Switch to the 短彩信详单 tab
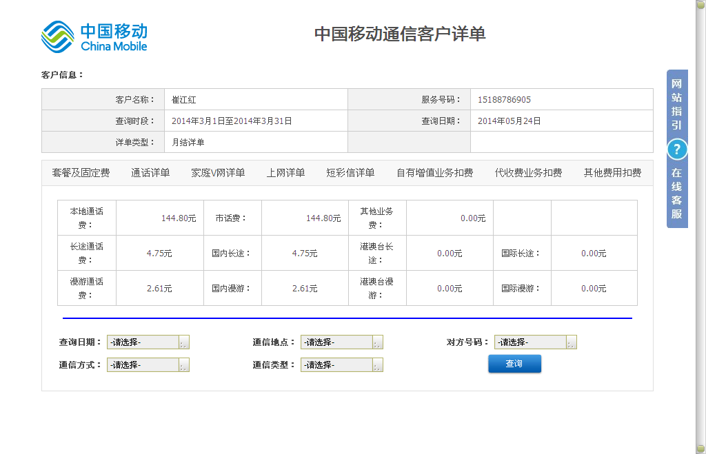Viewport: 706px width, 454px height. tap(350, 173)
